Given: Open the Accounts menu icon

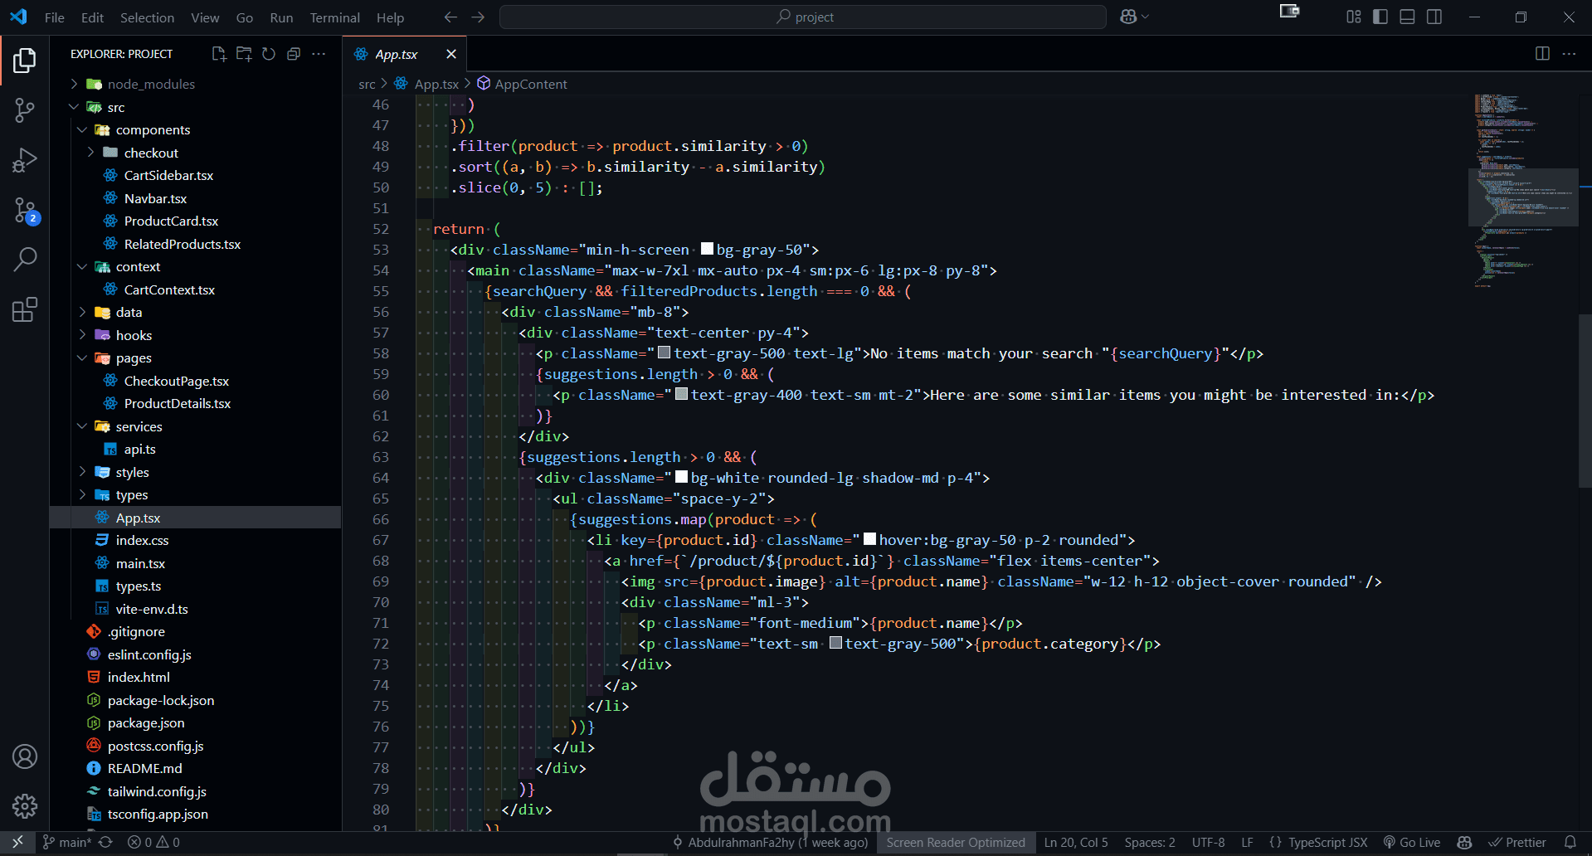Looking at the screenshot, I should tap(25, 756).
